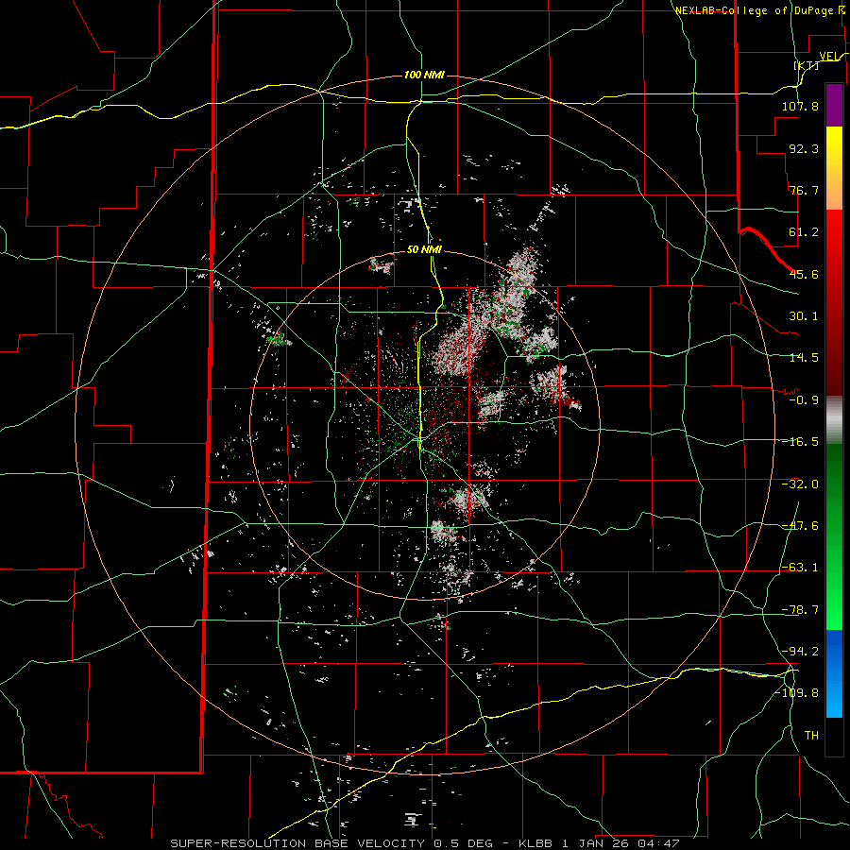Select the 76.7 velocity scale value
The width and height of the screenshot is (850, 850).
point(804,190)
